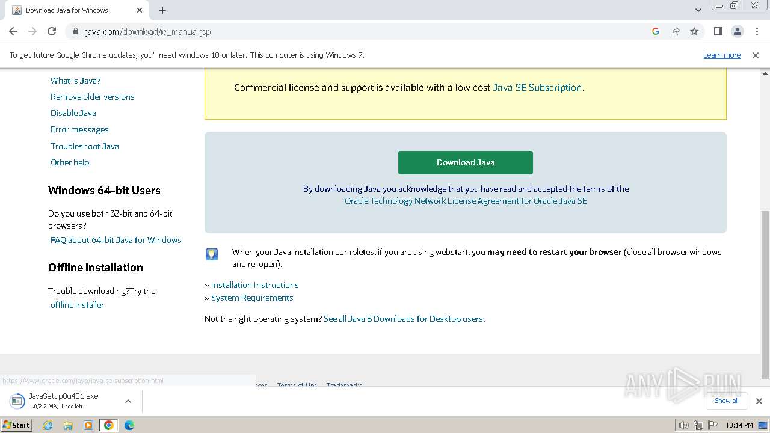The height and width of the screenshot is (433, 770).
Task: Open Windows Explorer folder from taskbar
Action: 68,425
